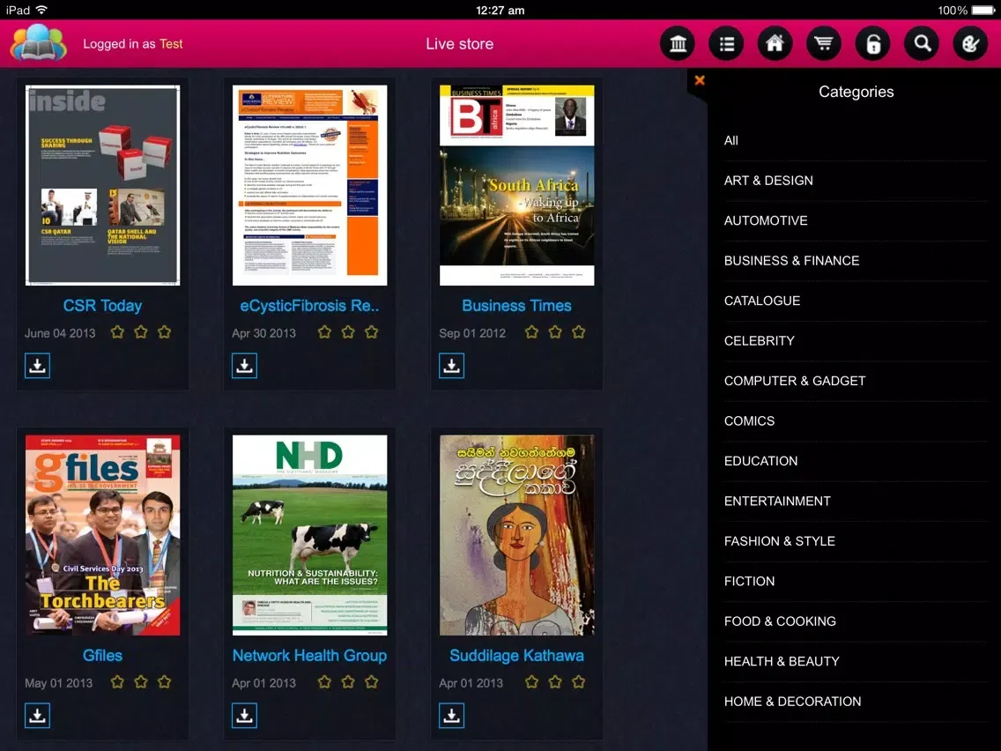
Task: Click the battery indicator in status bar
Action: (x=983, y=10)
